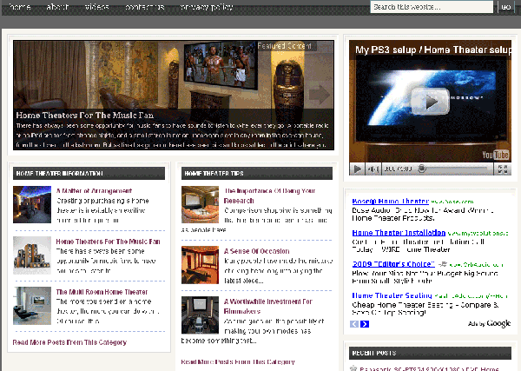Screen dimensions: 521x371
Task: Read more posts under Home Theater Tips
Action: 238,361
